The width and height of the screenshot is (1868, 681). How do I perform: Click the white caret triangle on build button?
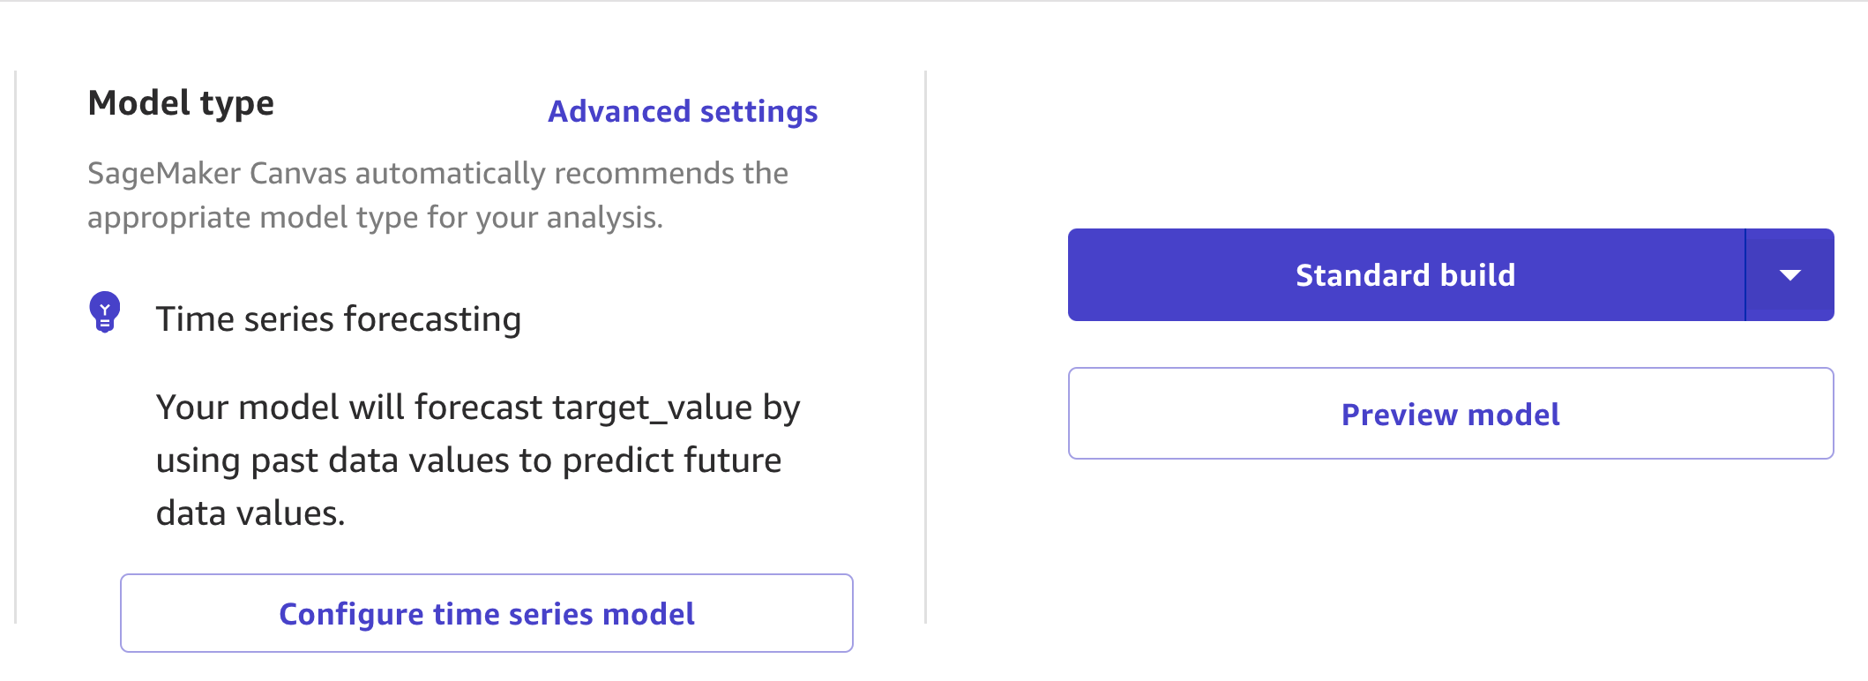click(x=1790, y=276)
